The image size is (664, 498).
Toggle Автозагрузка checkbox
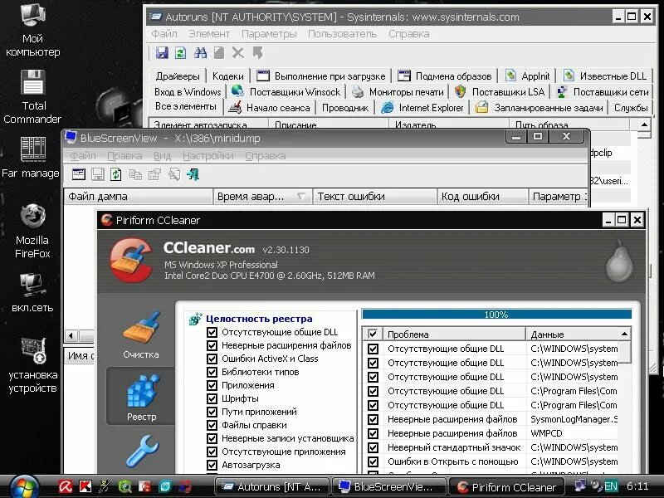pos(212,466)
